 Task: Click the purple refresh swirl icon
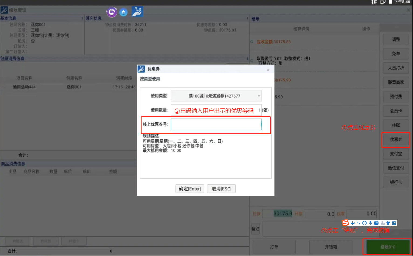[x=112, y=12]
